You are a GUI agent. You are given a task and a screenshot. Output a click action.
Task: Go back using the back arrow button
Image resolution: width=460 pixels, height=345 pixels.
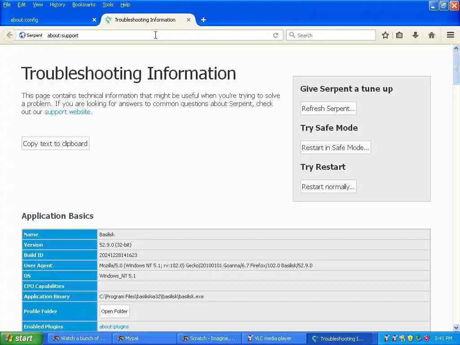(9, 35)
